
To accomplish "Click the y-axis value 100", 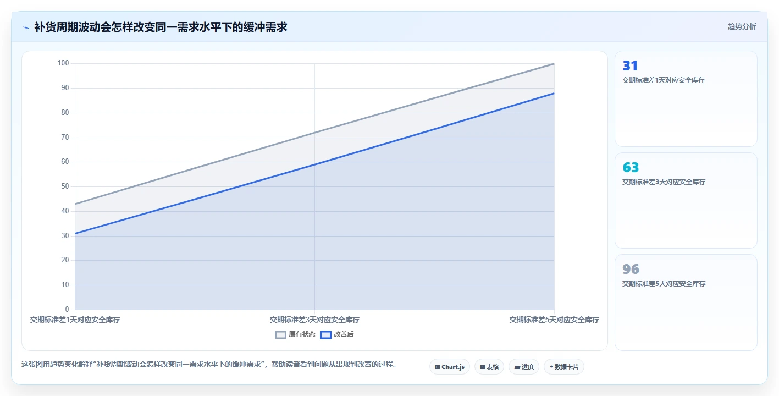I will point(63,63).
